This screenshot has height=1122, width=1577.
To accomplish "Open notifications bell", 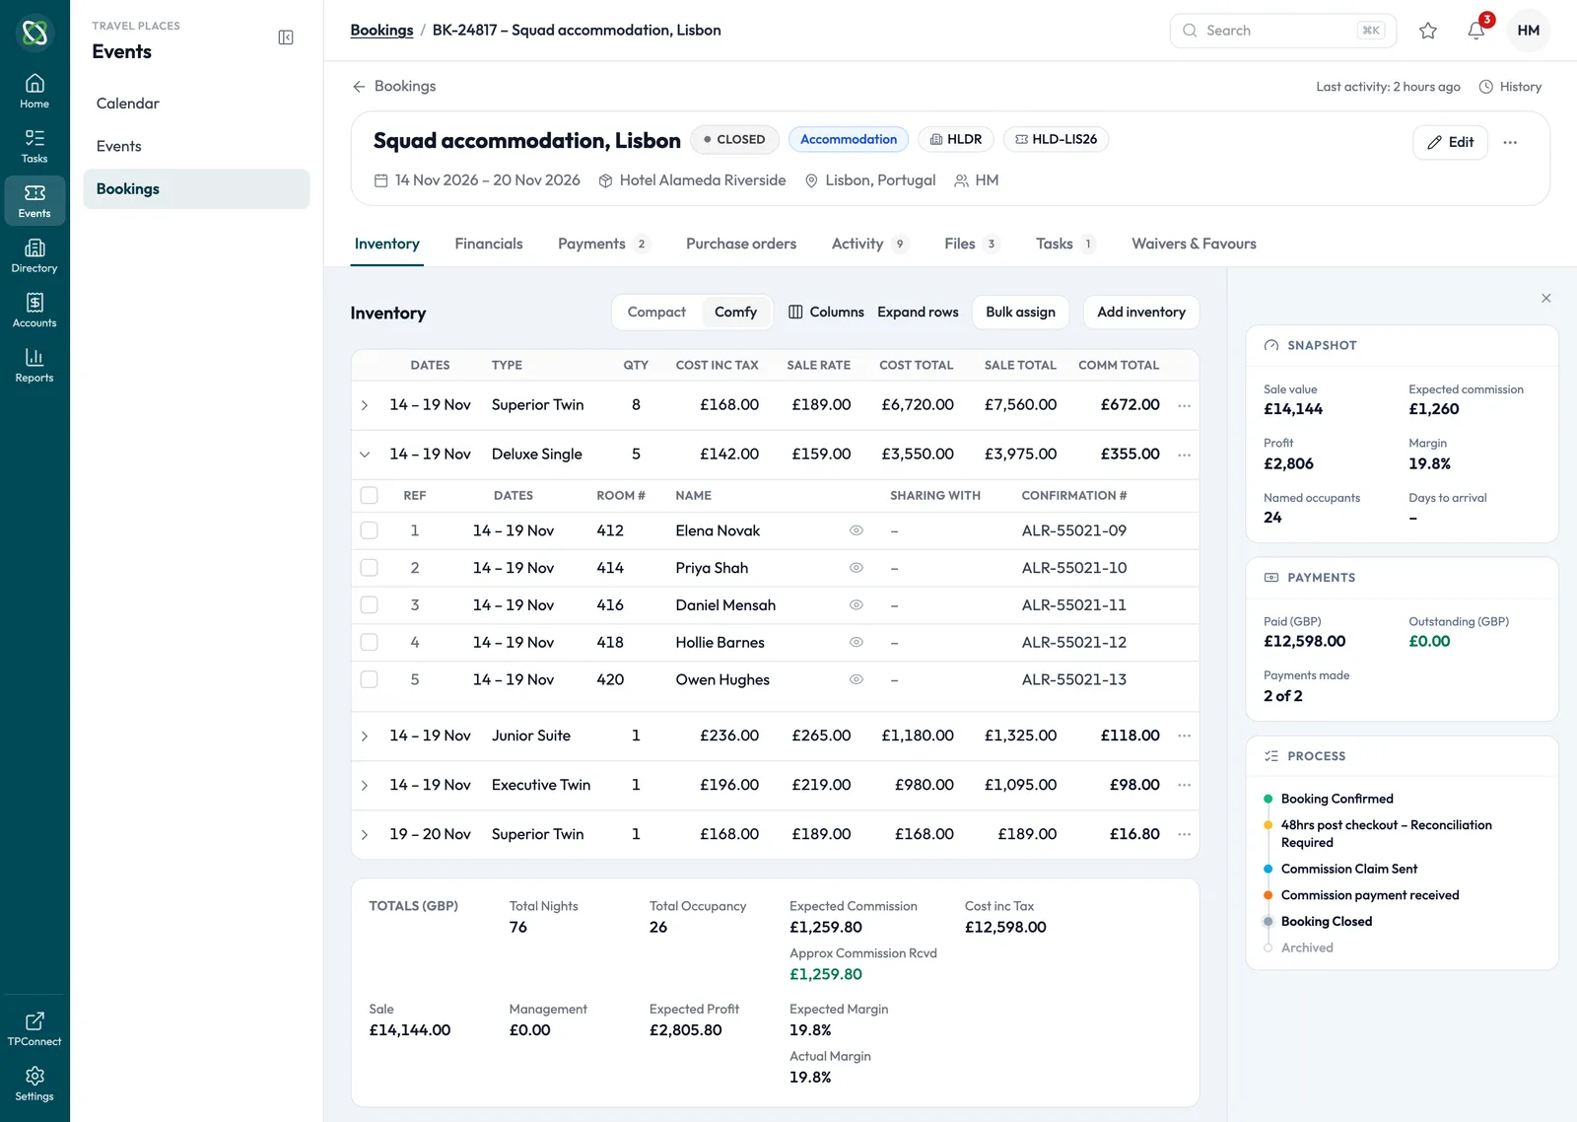I will 1476,31.
